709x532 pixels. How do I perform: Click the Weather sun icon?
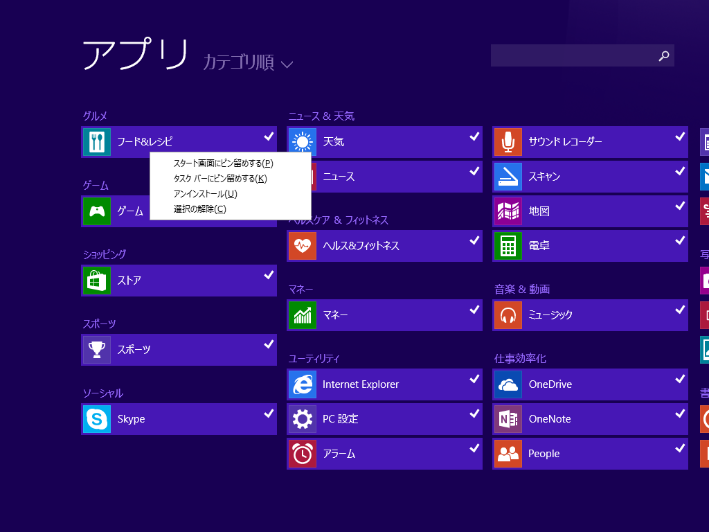(x=303, y=142)
